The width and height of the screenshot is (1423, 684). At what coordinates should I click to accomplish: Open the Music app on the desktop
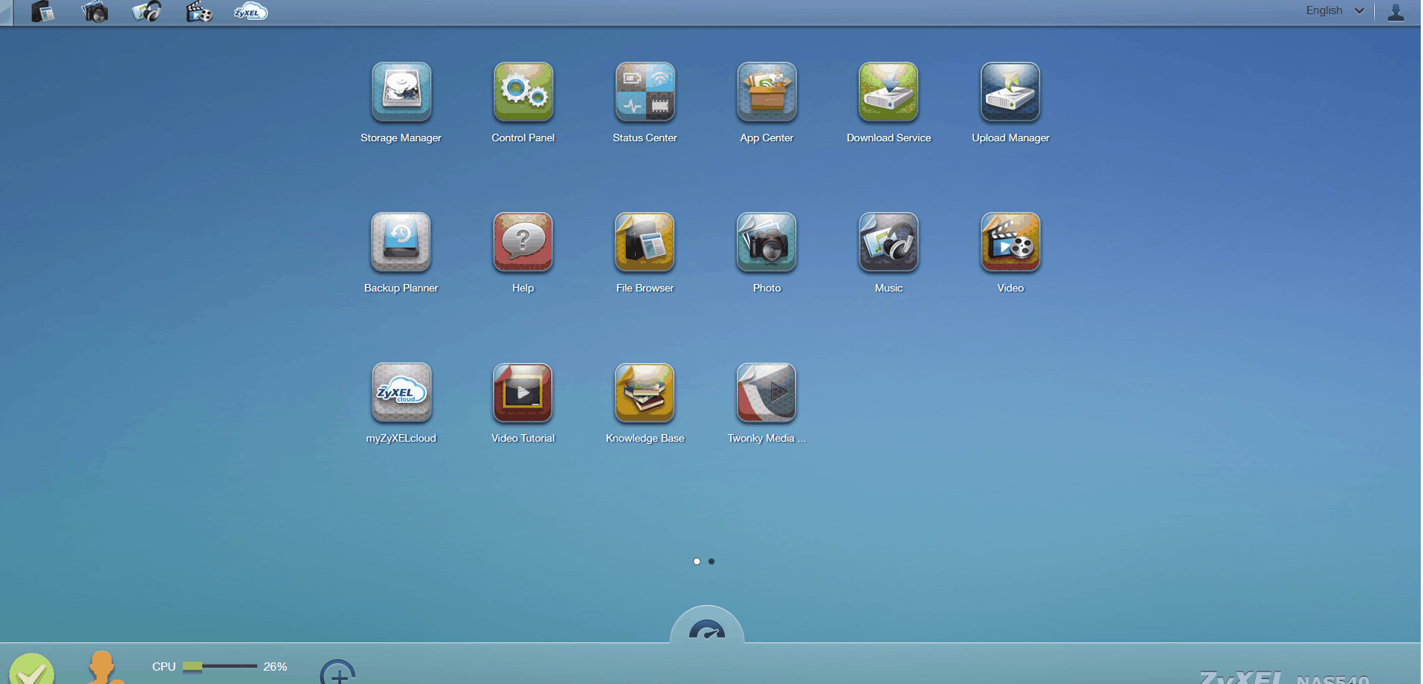889,242
